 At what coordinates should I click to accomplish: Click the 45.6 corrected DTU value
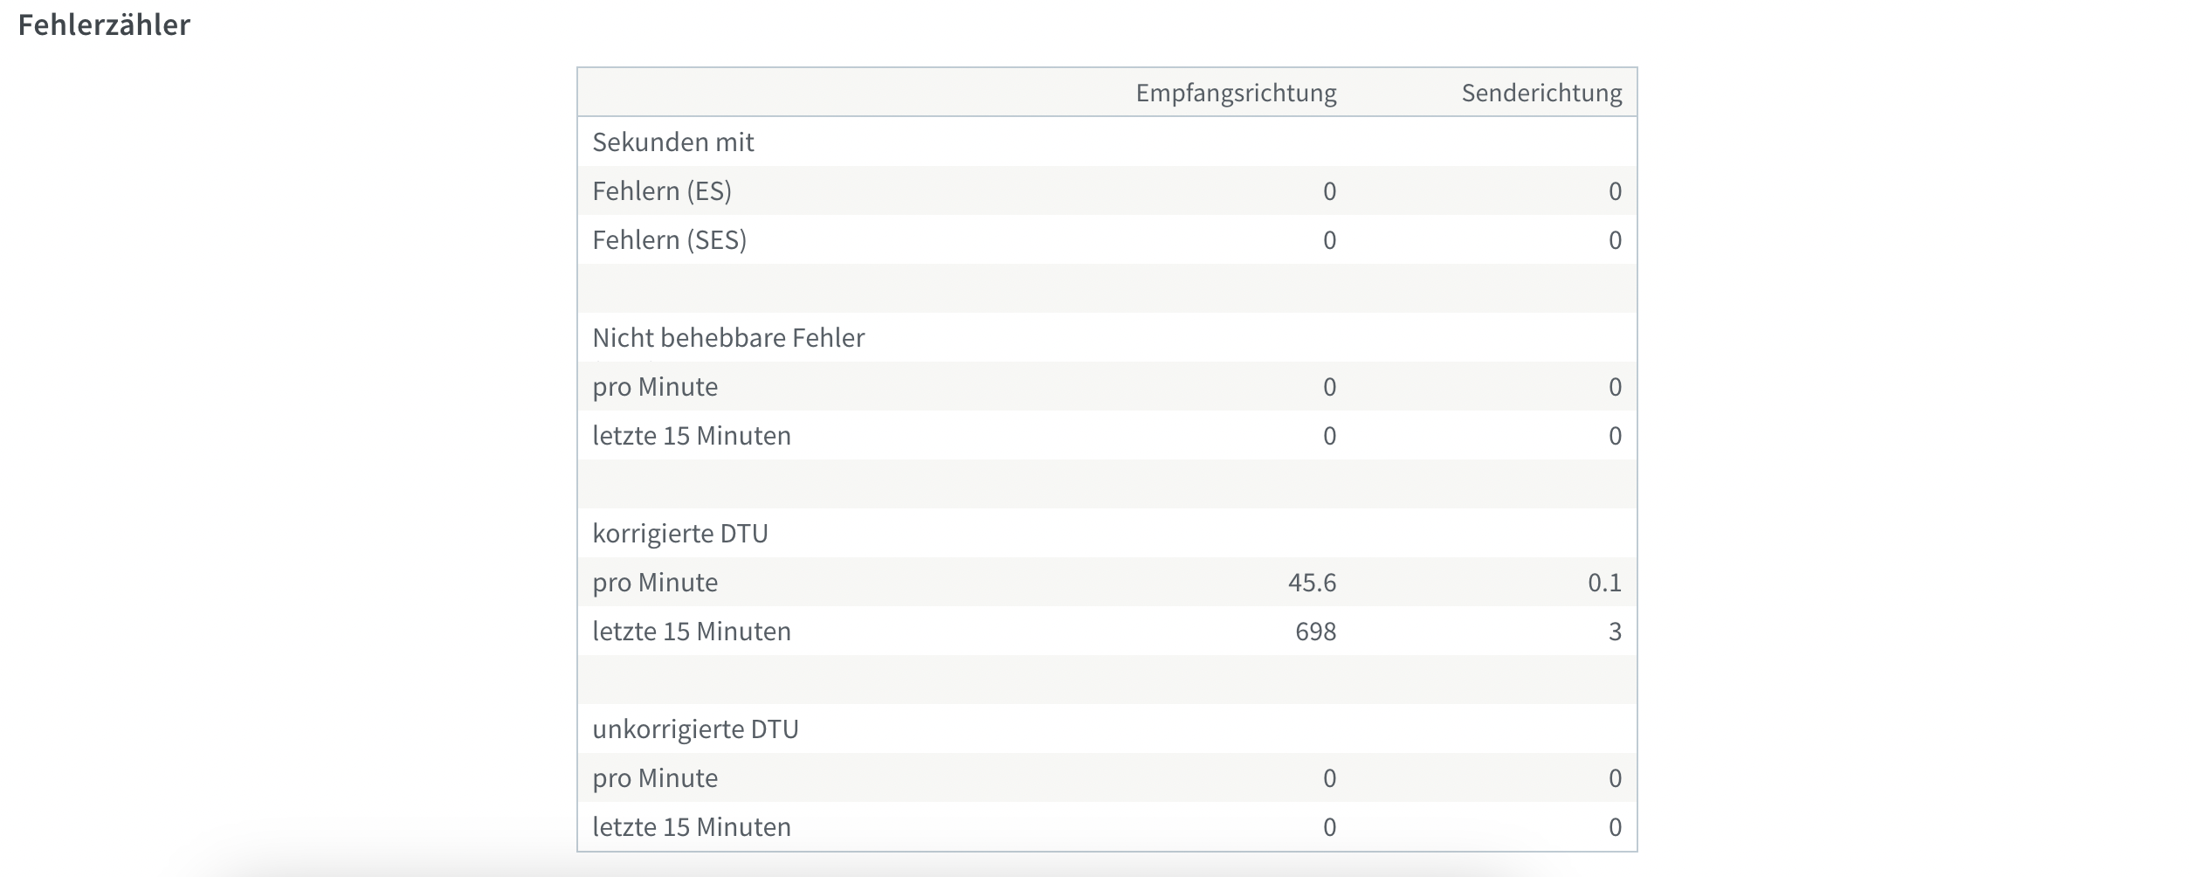coord(1312,582)
